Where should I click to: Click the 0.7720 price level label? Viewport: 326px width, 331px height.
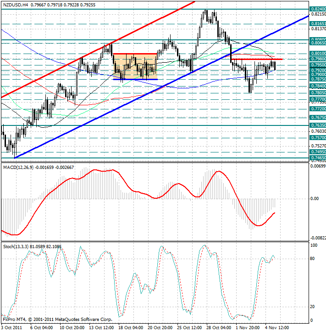point(318,109)
